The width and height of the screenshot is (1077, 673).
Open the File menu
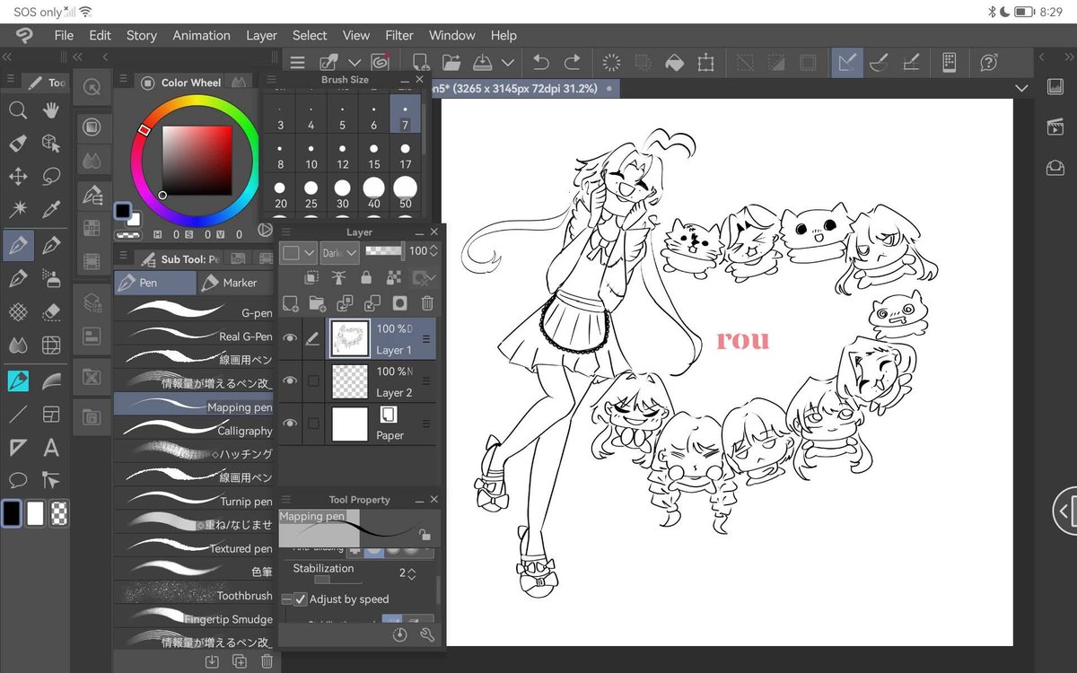64,35
